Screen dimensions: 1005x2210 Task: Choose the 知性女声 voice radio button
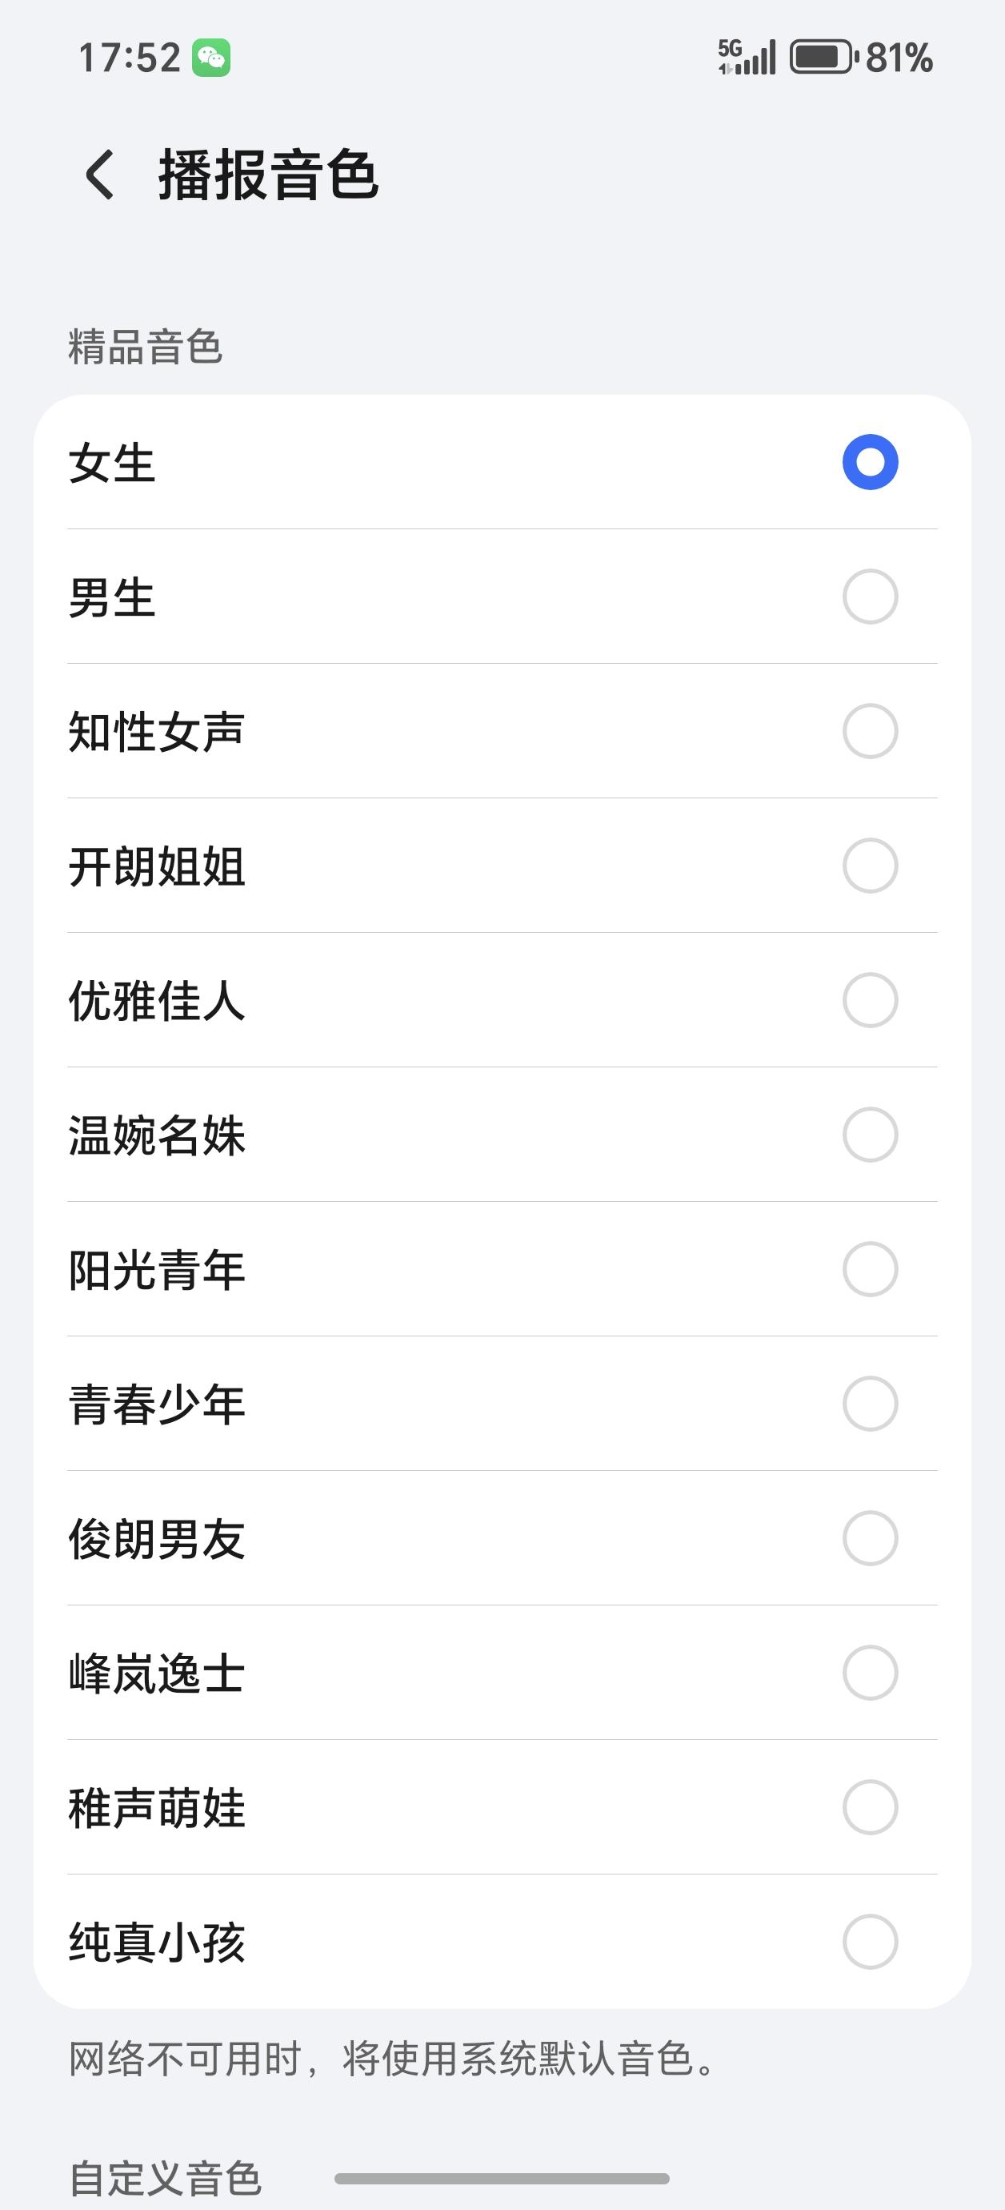(870, 731)
